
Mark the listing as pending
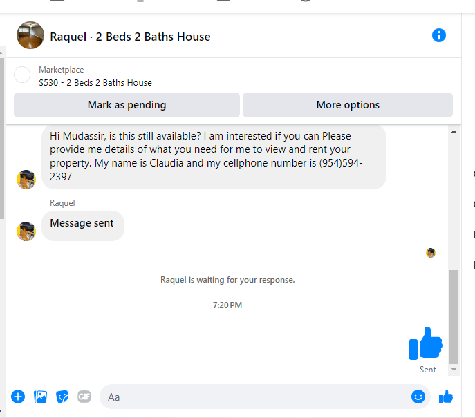tap(127, 105)
